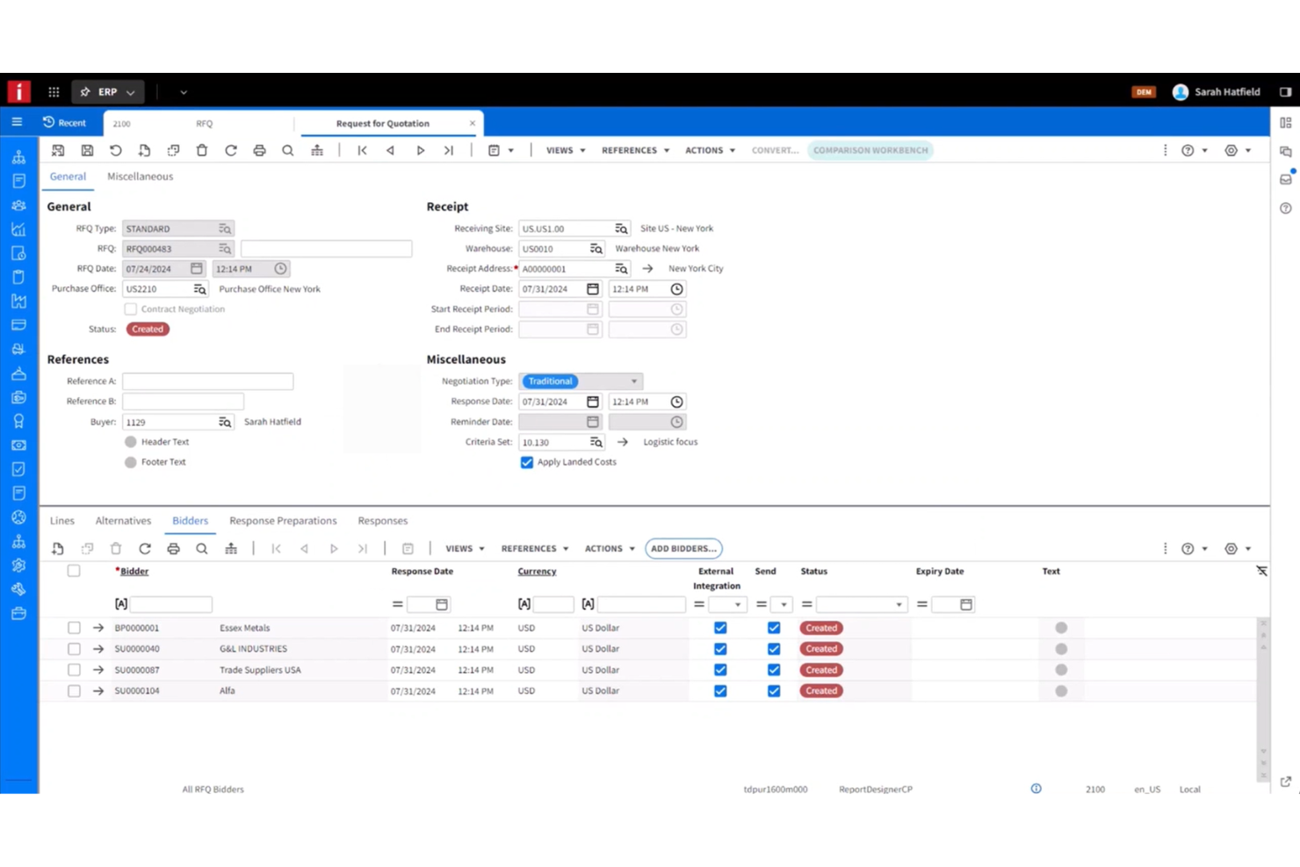Open the Negotiation Type dropdown

pyautogui.click(x=633, y=380)
